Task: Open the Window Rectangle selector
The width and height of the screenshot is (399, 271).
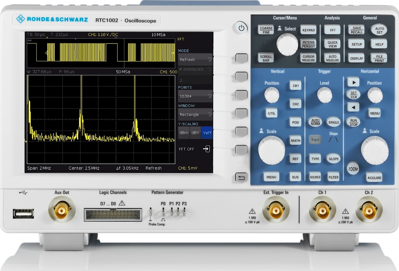Action: click(195, 115)
